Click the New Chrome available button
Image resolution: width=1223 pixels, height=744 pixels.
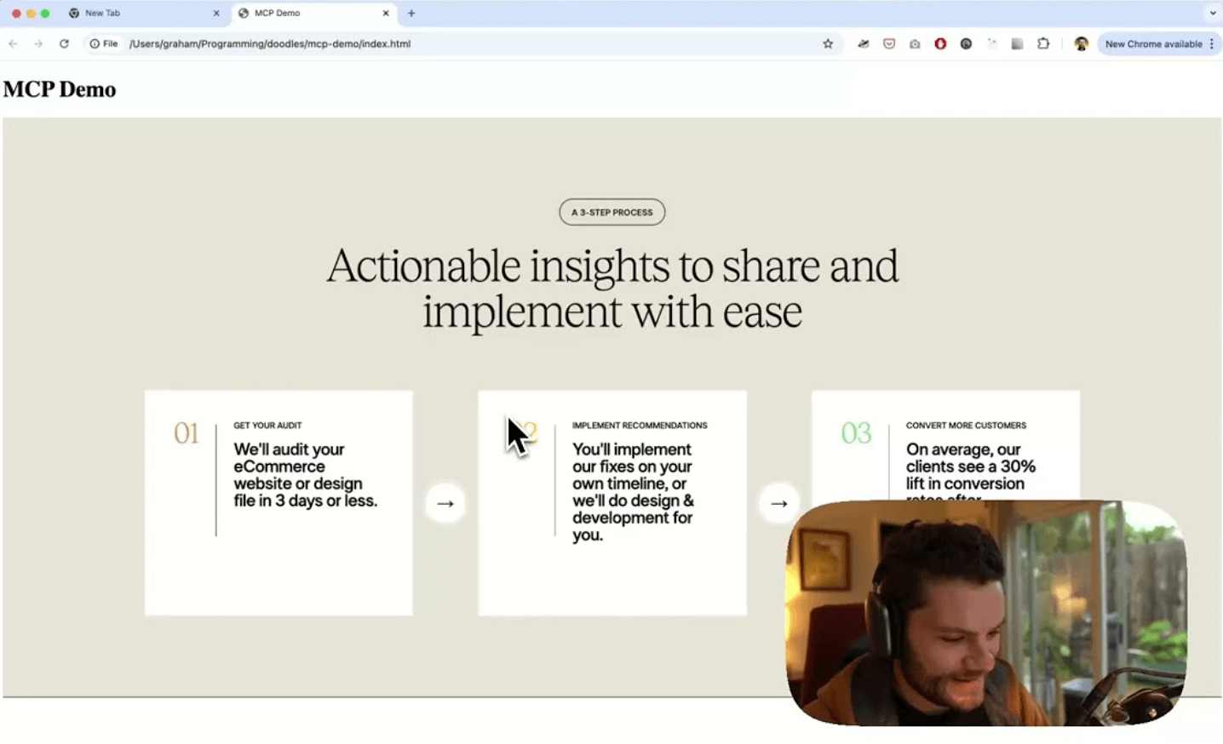pos(1153,43)
